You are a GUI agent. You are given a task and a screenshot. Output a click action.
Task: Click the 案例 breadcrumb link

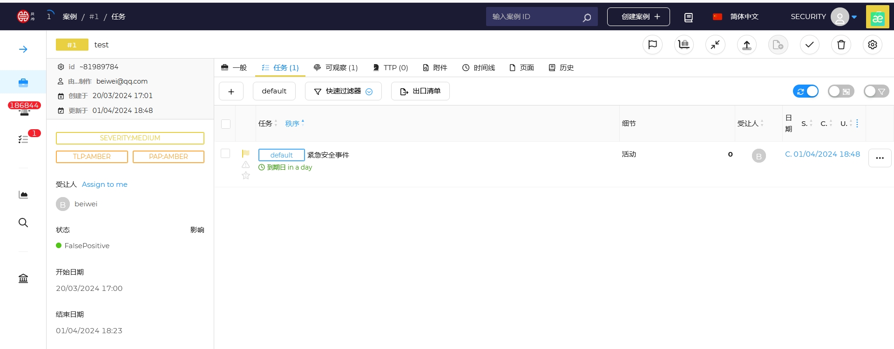pos(70,17)
